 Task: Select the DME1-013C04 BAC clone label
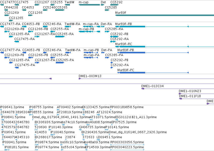coord(152,86)
